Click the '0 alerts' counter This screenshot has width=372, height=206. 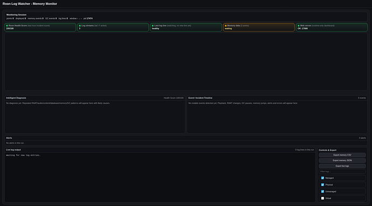(x=362, y=138)
